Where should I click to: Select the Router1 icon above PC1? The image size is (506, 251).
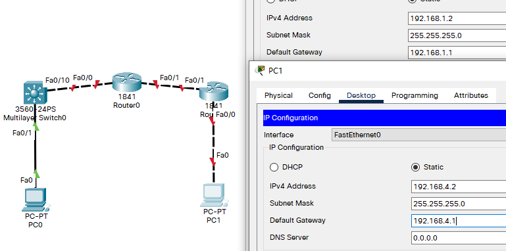pyautogui.click(x=214, y=91)
